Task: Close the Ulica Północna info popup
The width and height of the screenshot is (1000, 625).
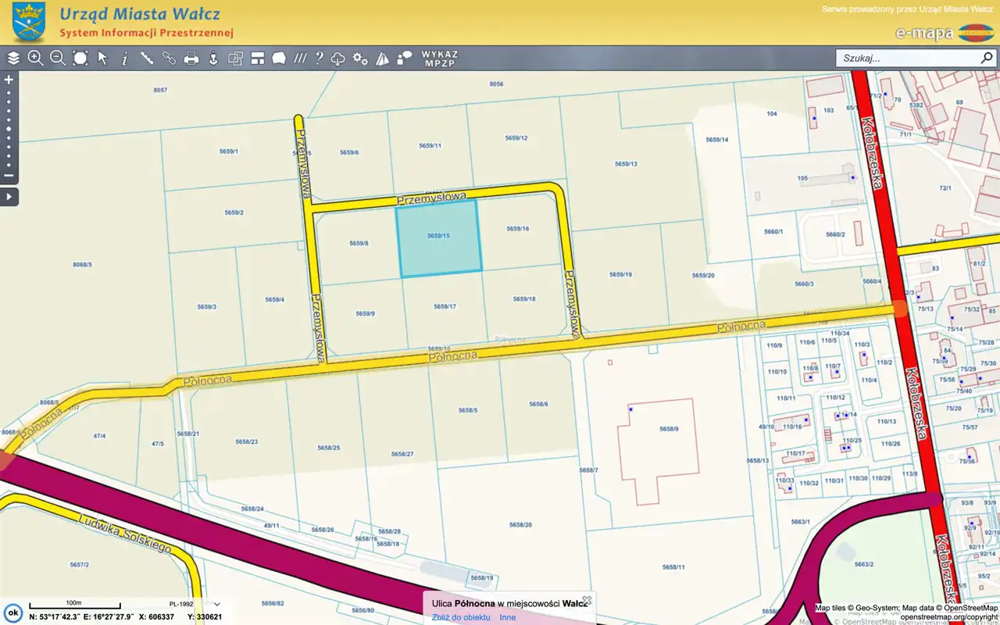Action: coord(587,600)
